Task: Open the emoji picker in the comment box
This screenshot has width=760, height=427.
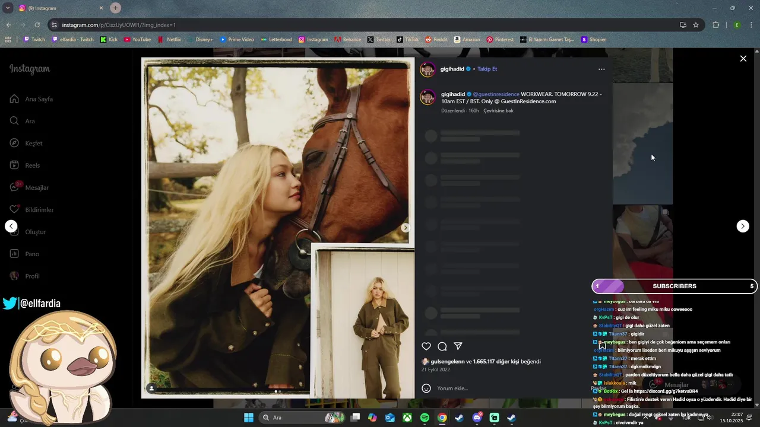Action: coord(426,388)
